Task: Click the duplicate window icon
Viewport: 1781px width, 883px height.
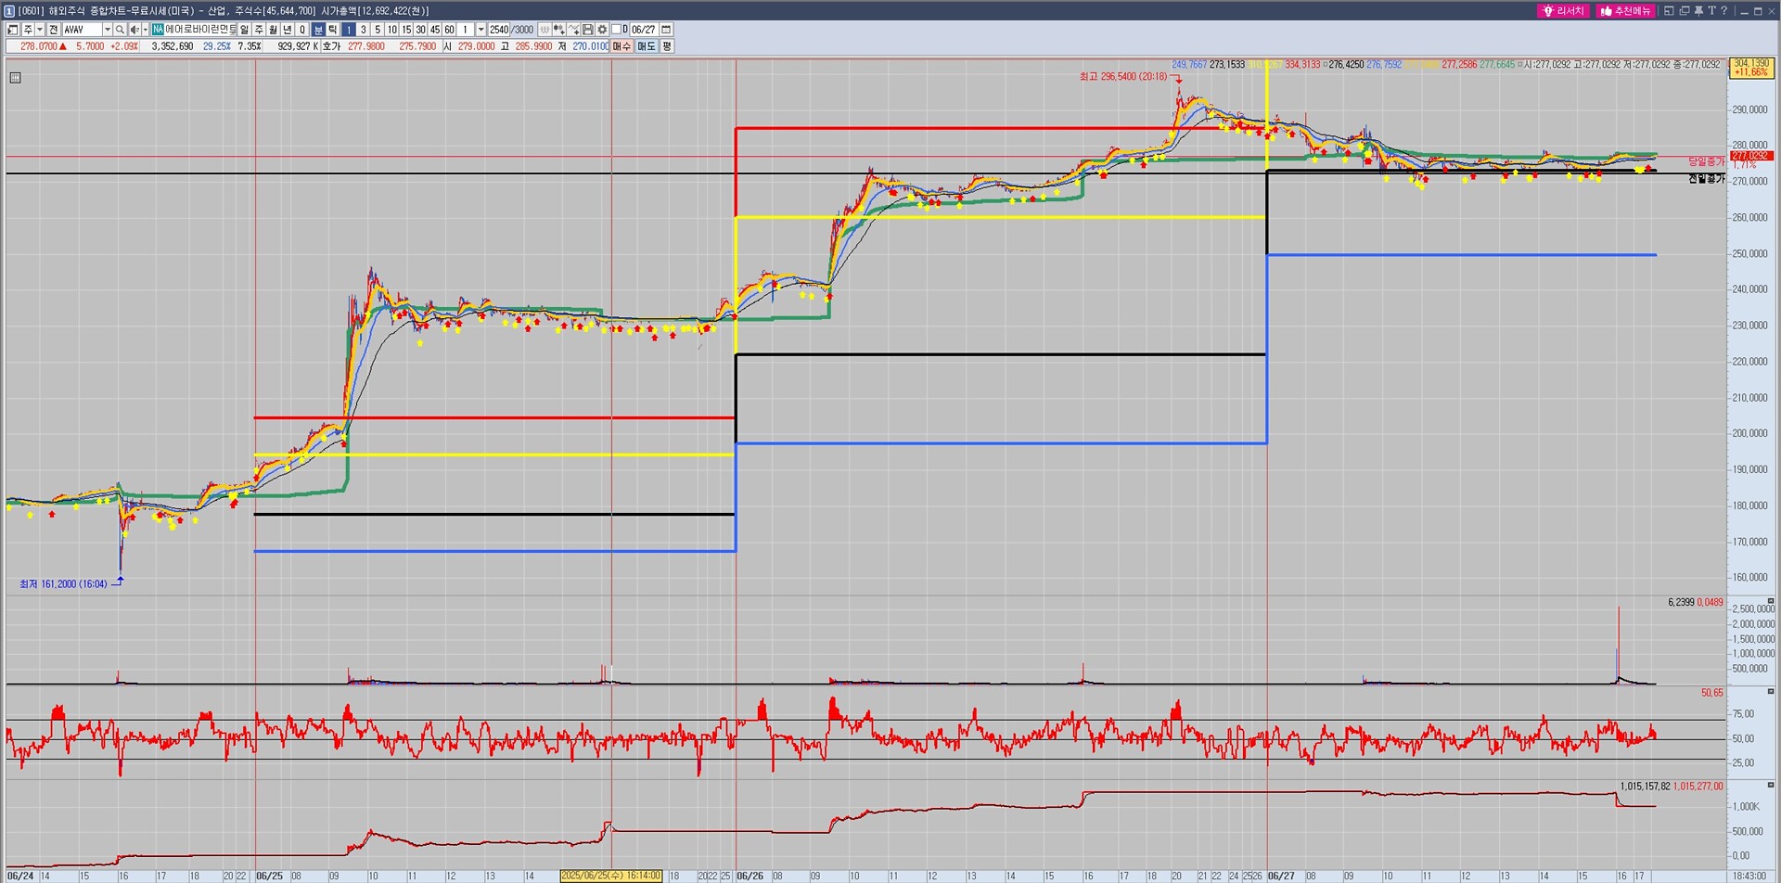Action: (x=1684, y=11)
